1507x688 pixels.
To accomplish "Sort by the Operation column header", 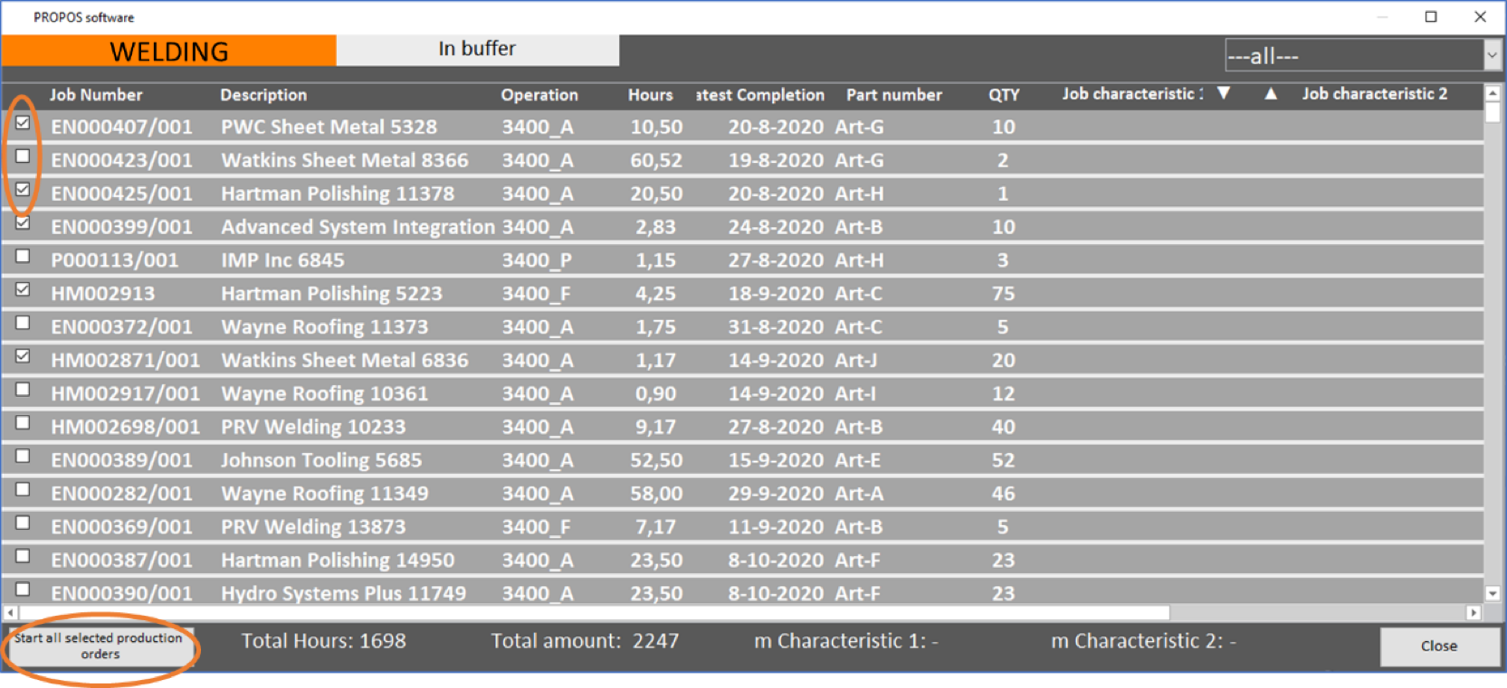I will [539, 95].
